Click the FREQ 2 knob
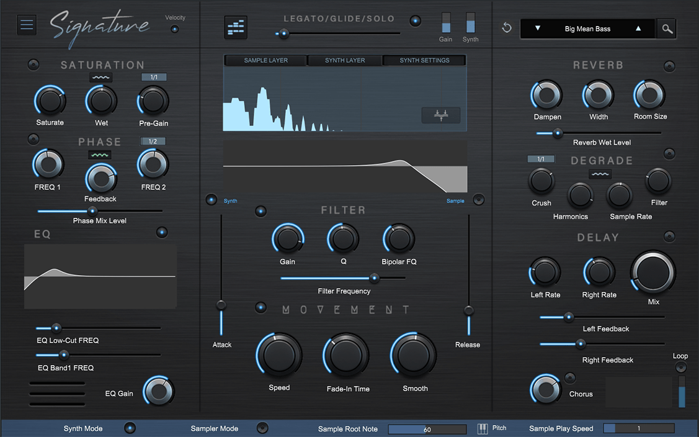The image size is (699, 437). pyautogui.click(x=153, y=164)
